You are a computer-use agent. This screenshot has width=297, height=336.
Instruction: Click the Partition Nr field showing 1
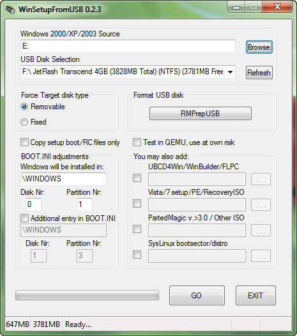pyautogui.click(x=85, y=204)
